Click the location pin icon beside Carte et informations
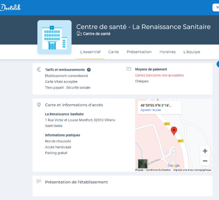Screen dimensions: 219x200 coord(39,105)
